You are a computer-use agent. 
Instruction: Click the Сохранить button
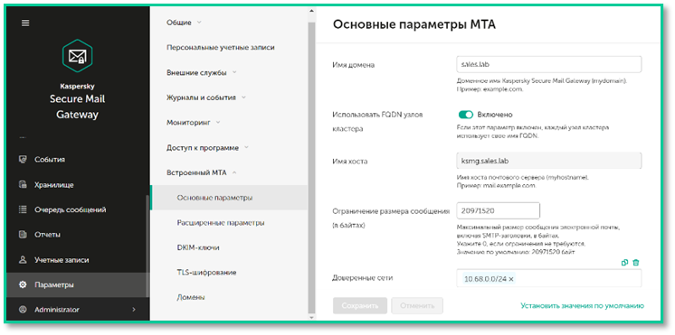coord(360,306)
